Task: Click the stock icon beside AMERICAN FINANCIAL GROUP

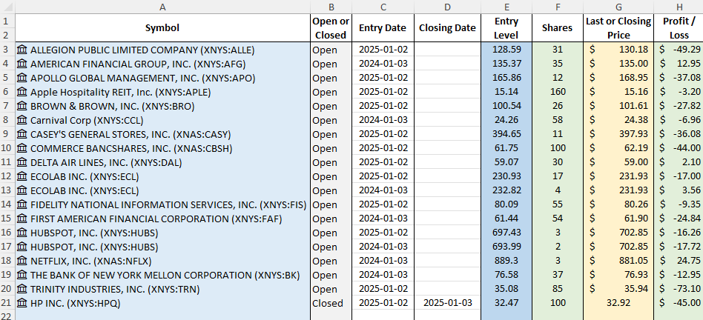Action: (x=22, y=64)
